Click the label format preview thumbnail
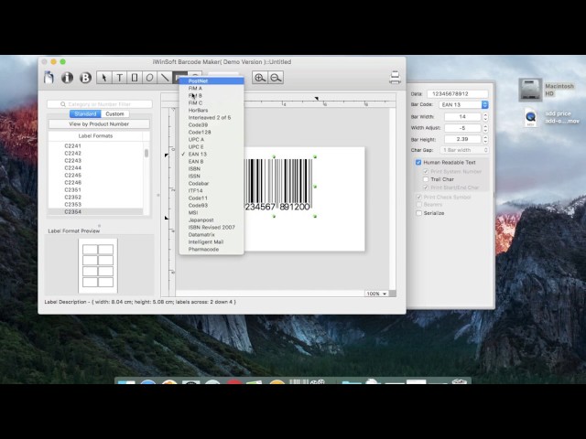 98,265
